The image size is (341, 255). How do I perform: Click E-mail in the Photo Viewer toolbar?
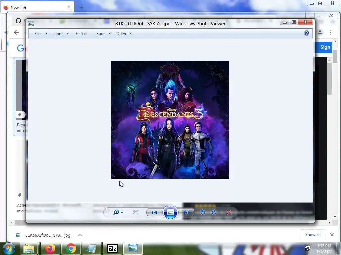tap(81, 34)
